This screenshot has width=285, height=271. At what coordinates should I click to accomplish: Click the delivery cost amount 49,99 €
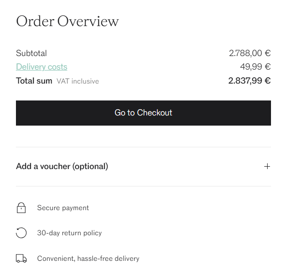pyautogui.click(x=256, y=67)
